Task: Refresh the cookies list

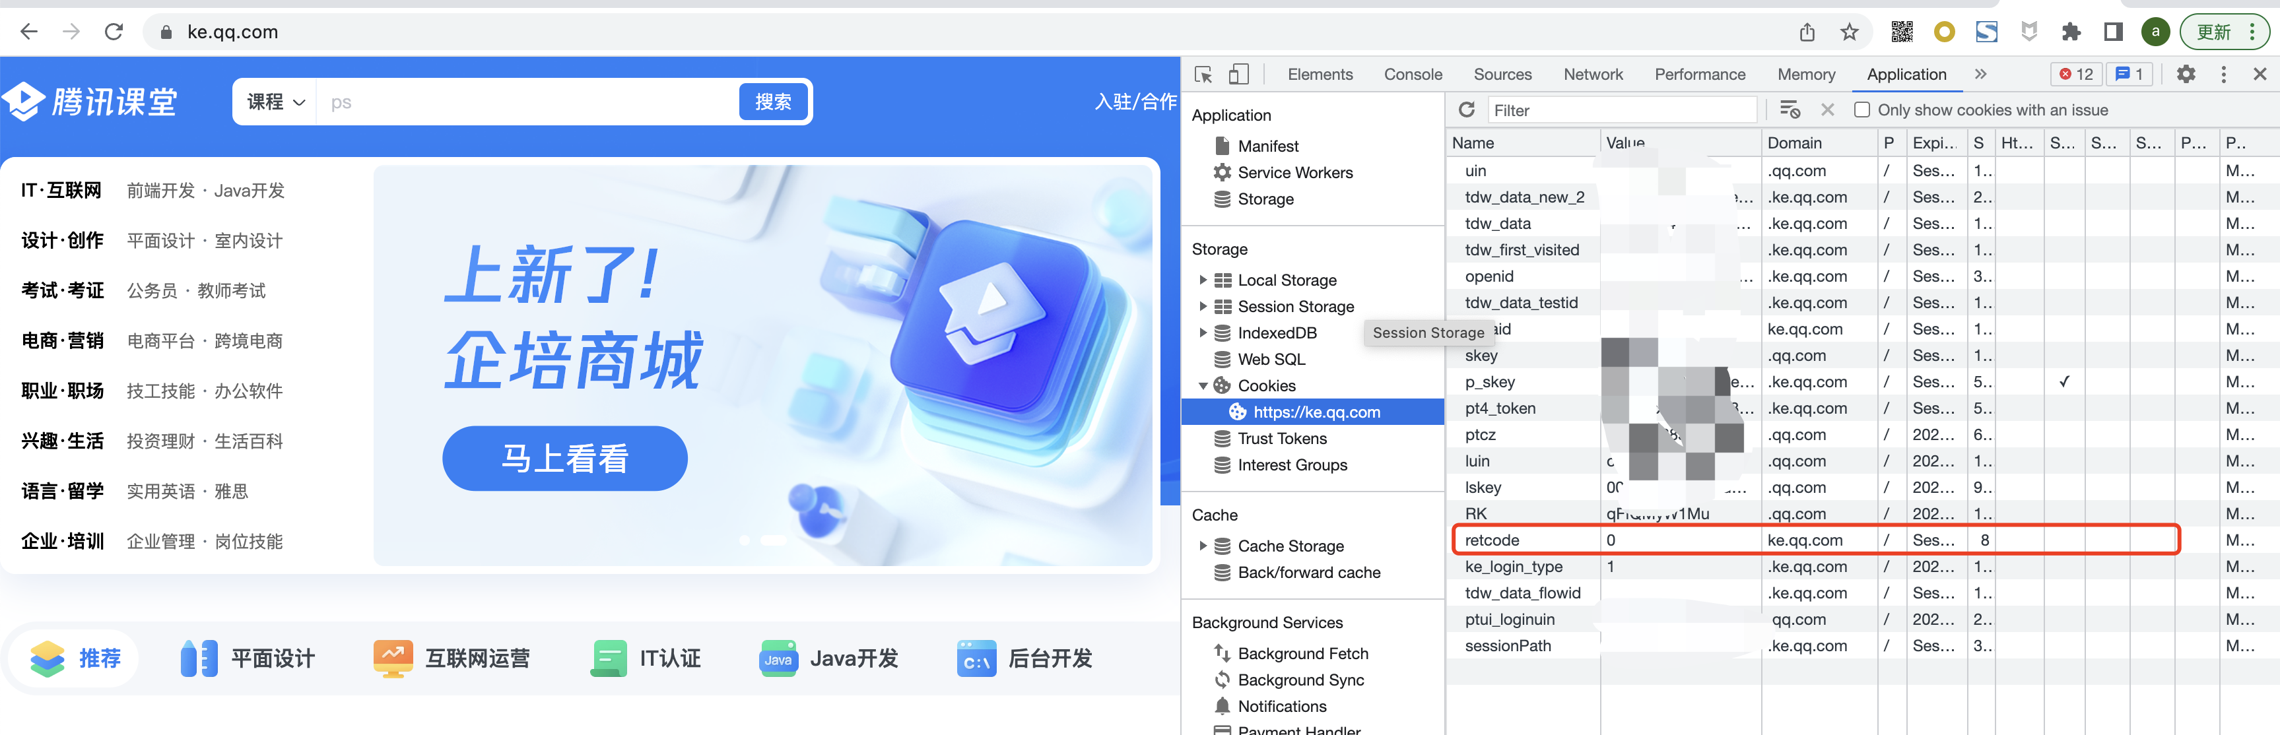Action: [1467, 110]
